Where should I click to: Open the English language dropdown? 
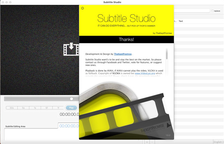pyautogui.click(x=218, y=142)
